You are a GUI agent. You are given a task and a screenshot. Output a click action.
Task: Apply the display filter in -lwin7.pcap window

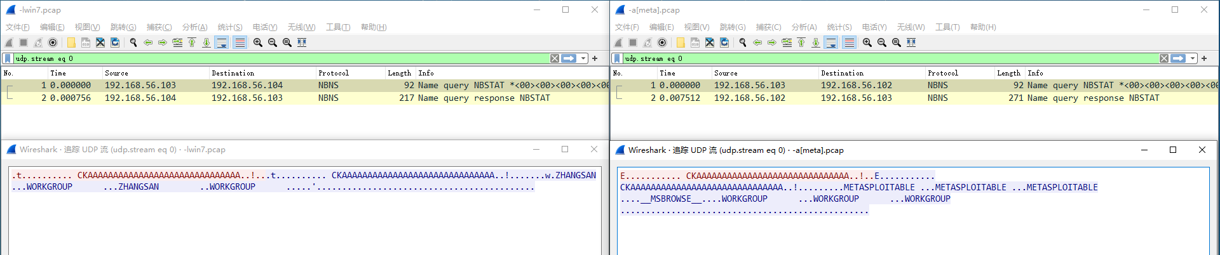point(569,58)
